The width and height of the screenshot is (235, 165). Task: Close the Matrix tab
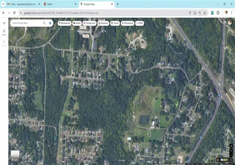(x=76, y=4)
